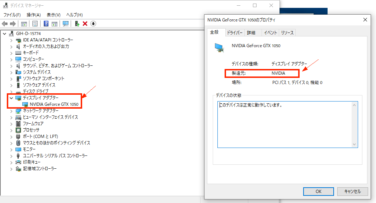Click the キャンセル button
Screen dimensions: 376x203
tap(352, 192)
